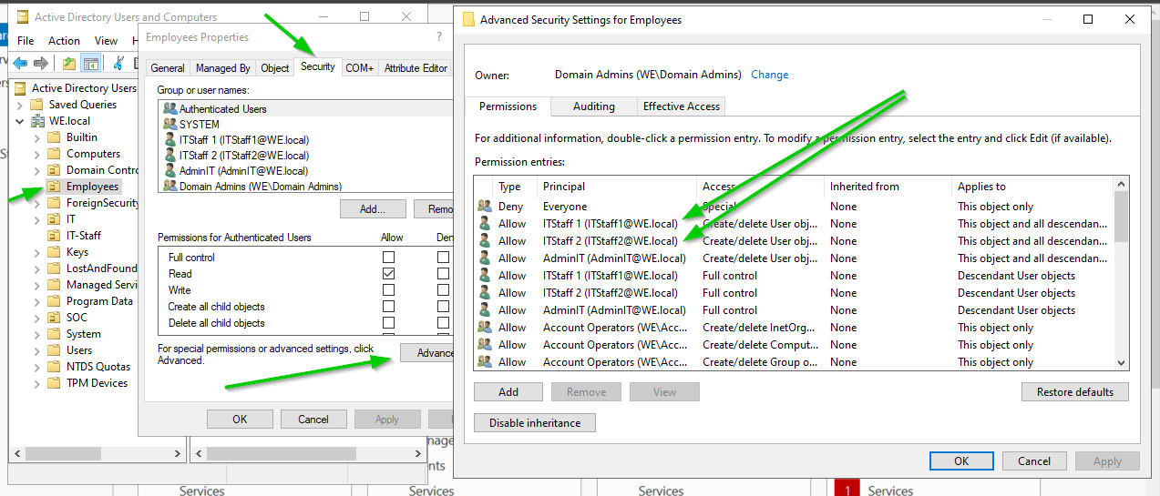Viewport: 1160px width, 496px height.
Task: Click AdminIT user icon in Group names list
Action: (169, 170)
